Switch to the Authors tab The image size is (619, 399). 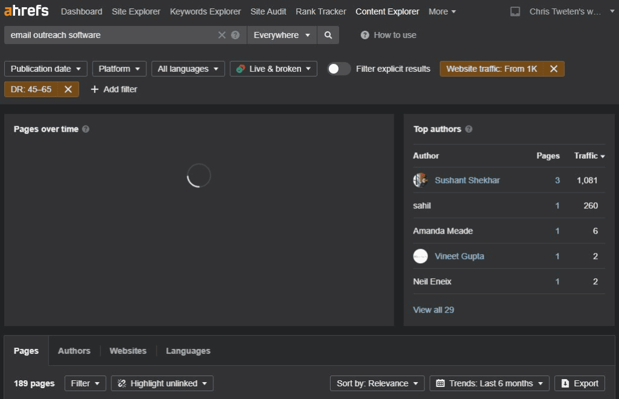pos(74,351)
